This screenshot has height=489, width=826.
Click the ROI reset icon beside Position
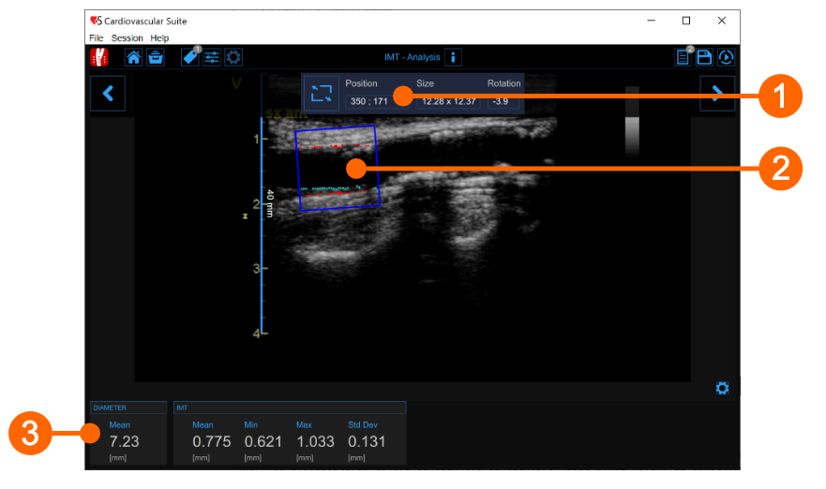click(323, 93)
